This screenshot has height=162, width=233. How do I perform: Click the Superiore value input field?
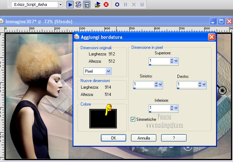tap(159, 61)
